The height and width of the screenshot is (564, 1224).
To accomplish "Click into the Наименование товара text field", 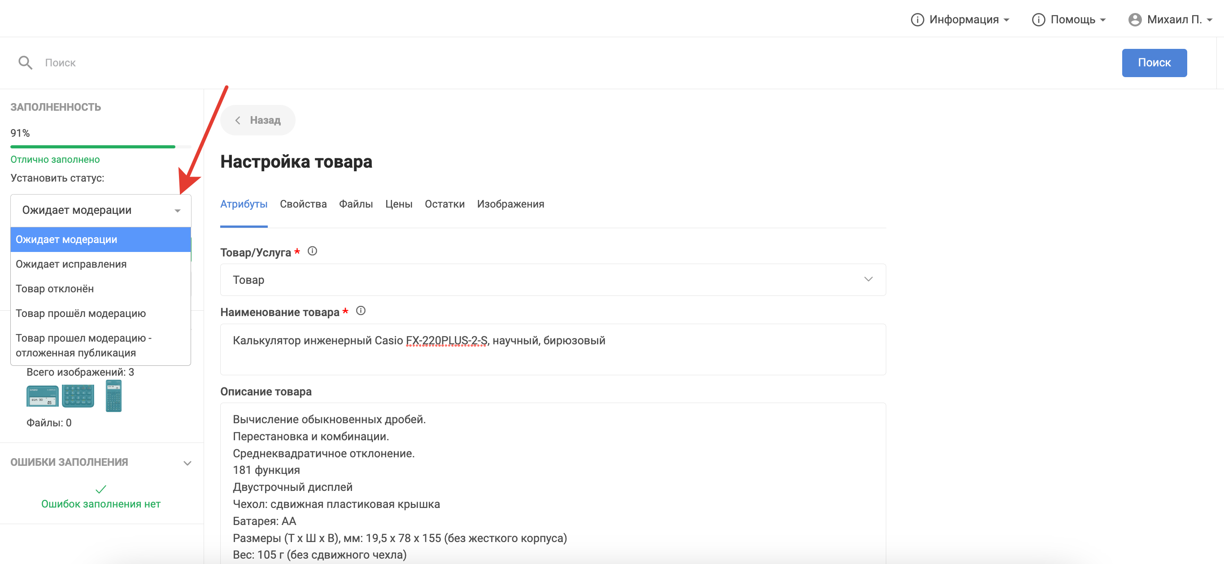I will 553,349.
